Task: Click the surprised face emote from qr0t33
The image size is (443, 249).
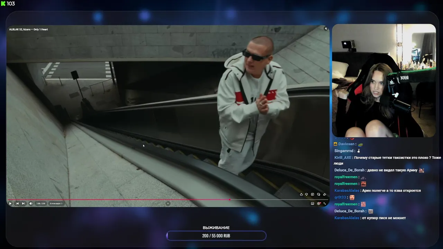Action: pyautogui.click(x=352, y=197)
